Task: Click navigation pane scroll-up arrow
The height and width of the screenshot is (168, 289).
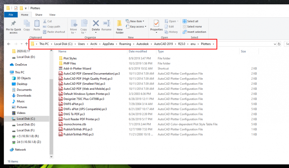Action: (x=51, y=50)
